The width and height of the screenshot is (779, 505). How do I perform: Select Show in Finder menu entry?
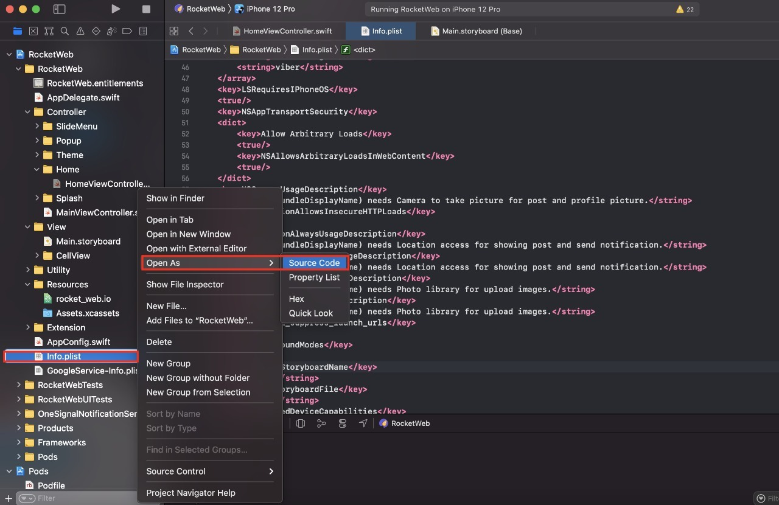pyautogui.click(x=175, y=198)
